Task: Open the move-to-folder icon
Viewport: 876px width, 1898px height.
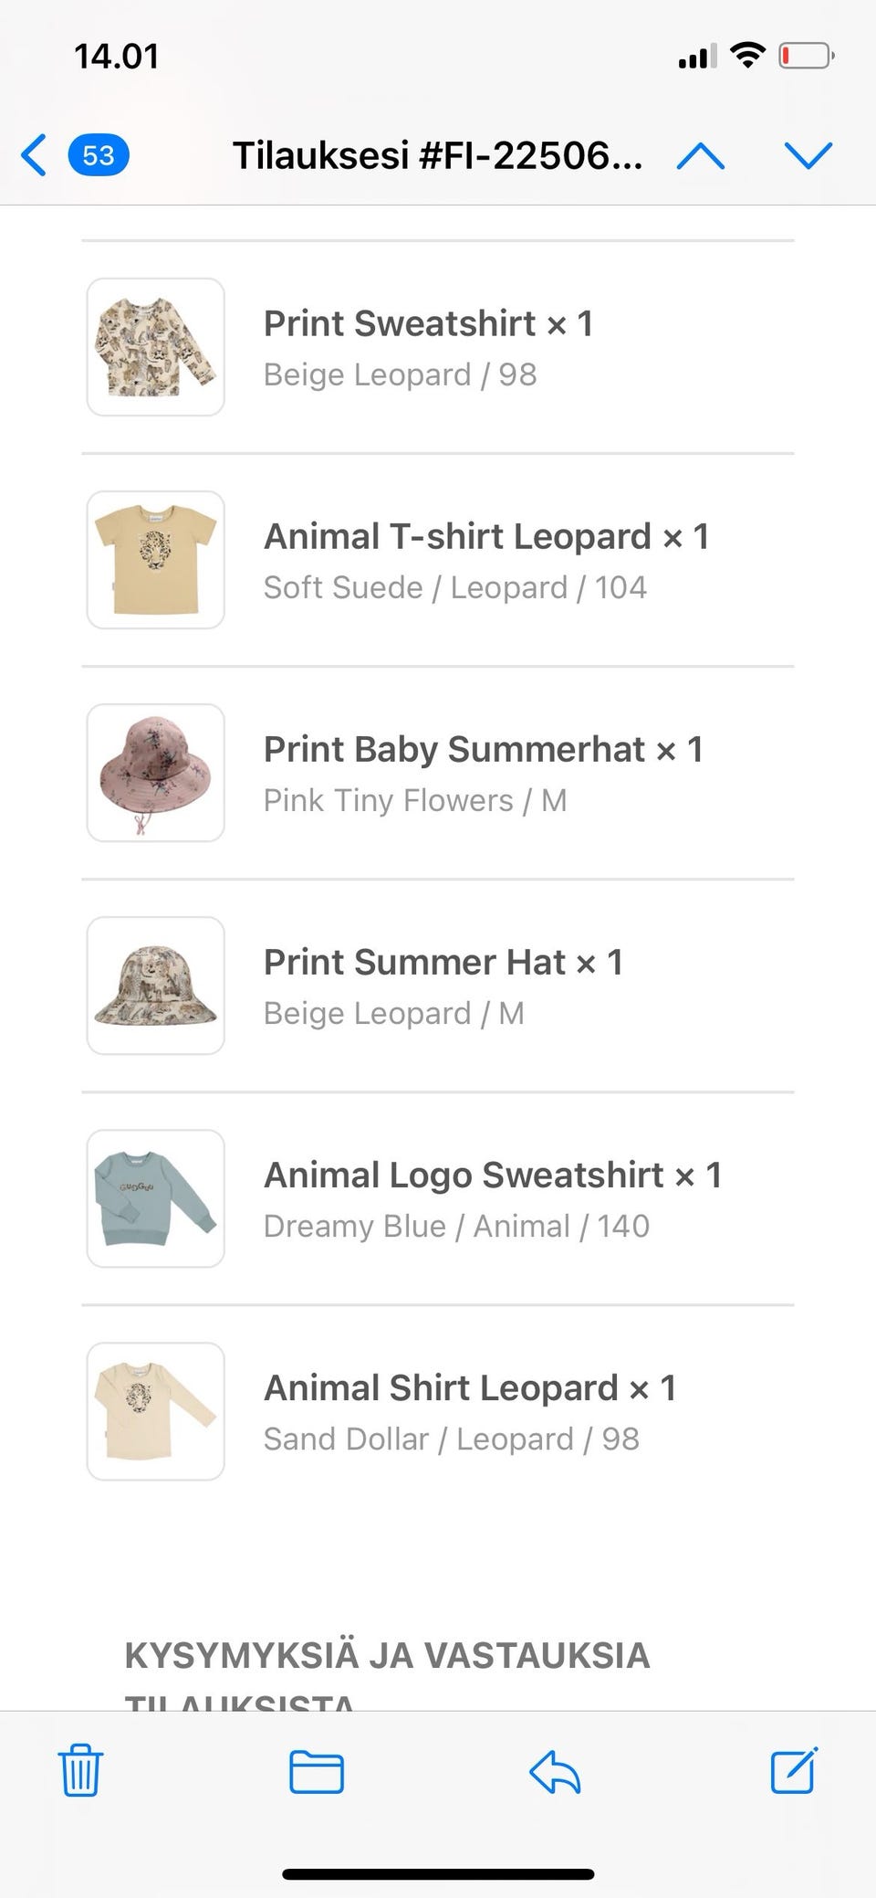Action: [316, 1772]
